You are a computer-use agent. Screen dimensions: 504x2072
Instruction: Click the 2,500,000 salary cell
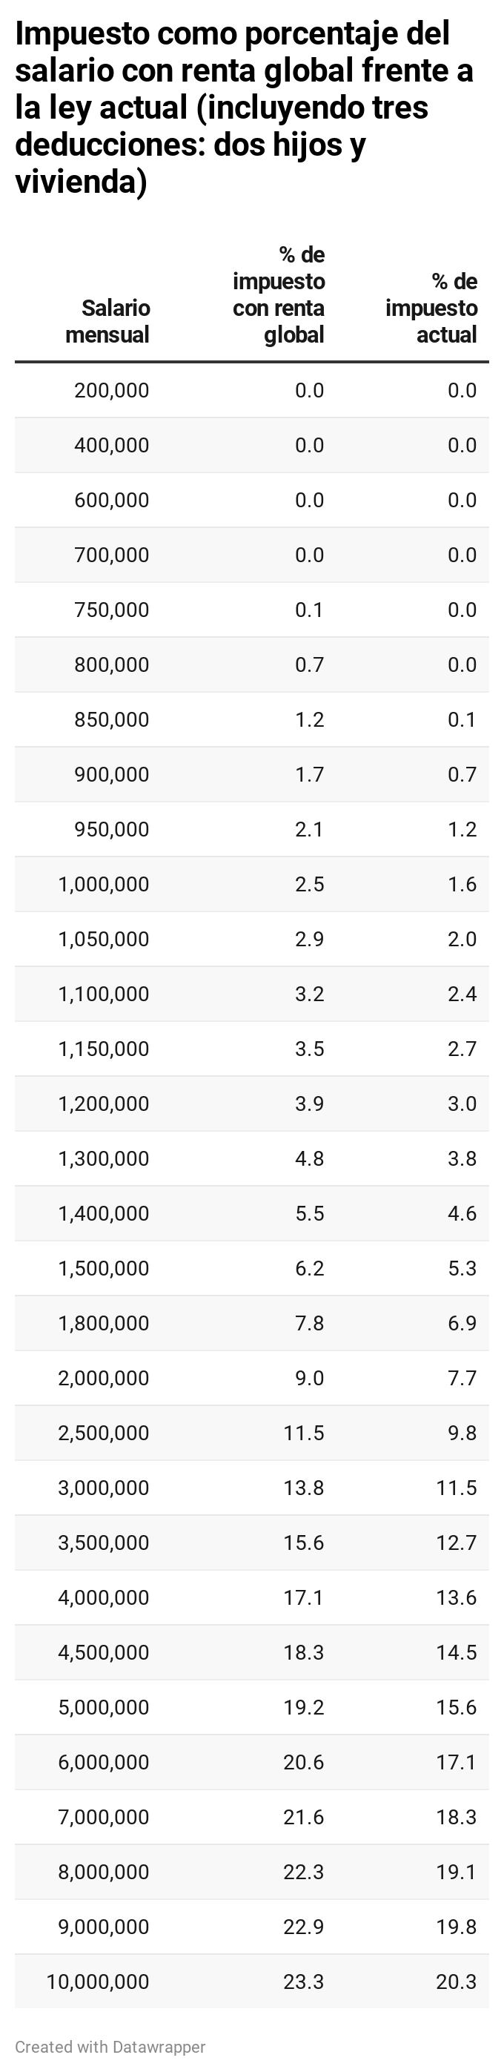(104, 1433)
